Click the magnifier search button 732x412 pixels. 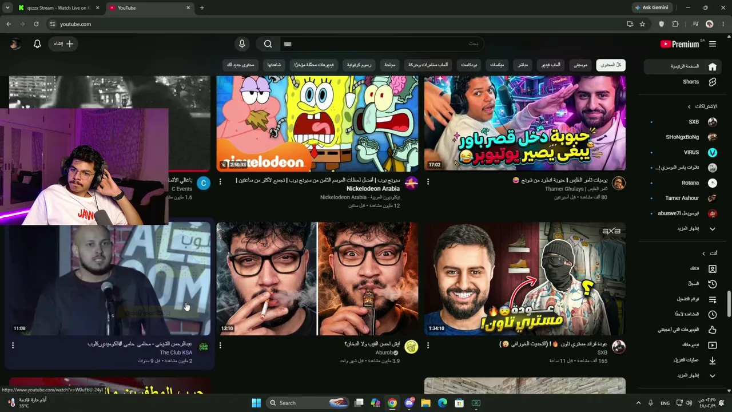[268, 44]
